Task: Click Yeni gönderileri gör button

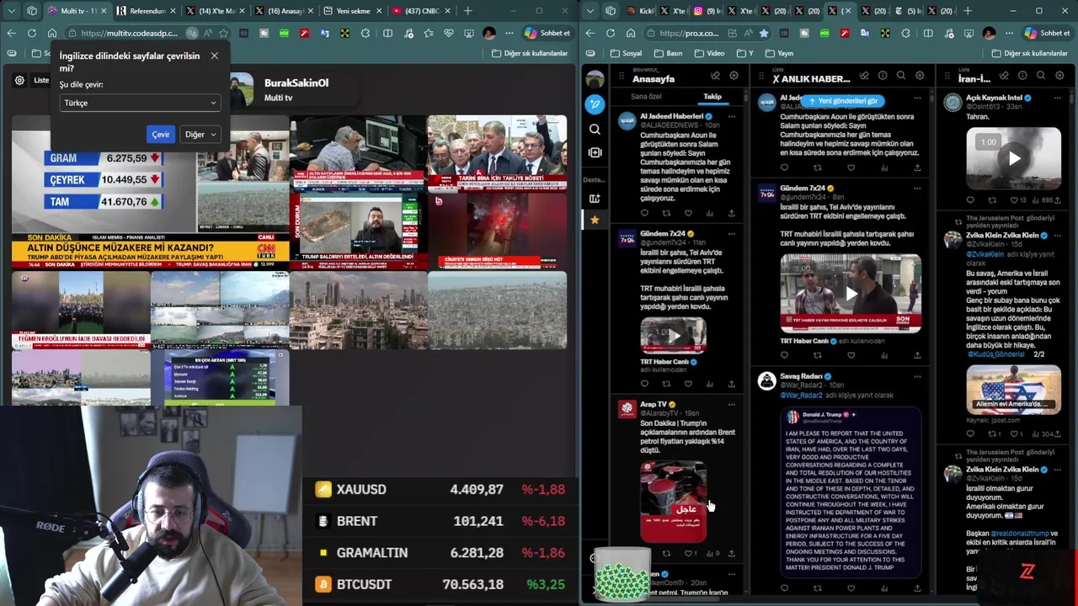Action: pos(842,101)
